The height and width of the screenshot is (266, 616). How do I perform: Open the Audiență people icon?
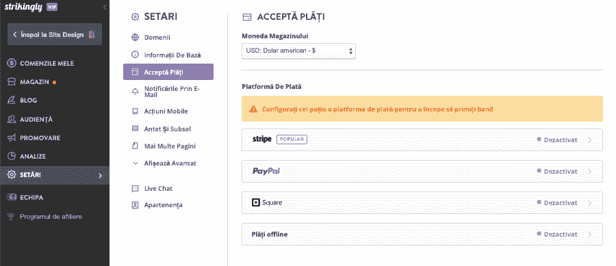[x=12, y=119]
